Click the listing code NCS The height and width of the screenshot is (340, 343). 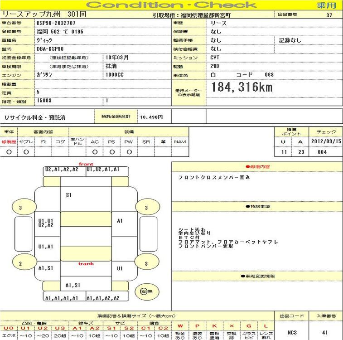(x=292, y=333)
